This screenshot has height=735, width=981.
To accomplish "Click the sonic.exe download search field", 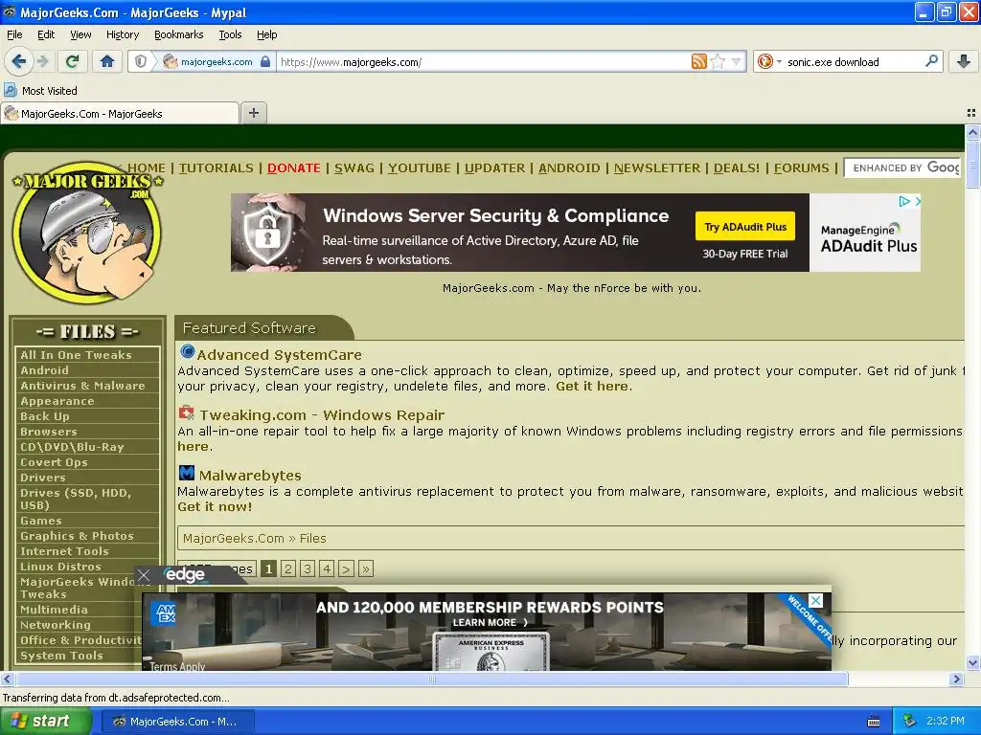I will (x=854, y=61).
